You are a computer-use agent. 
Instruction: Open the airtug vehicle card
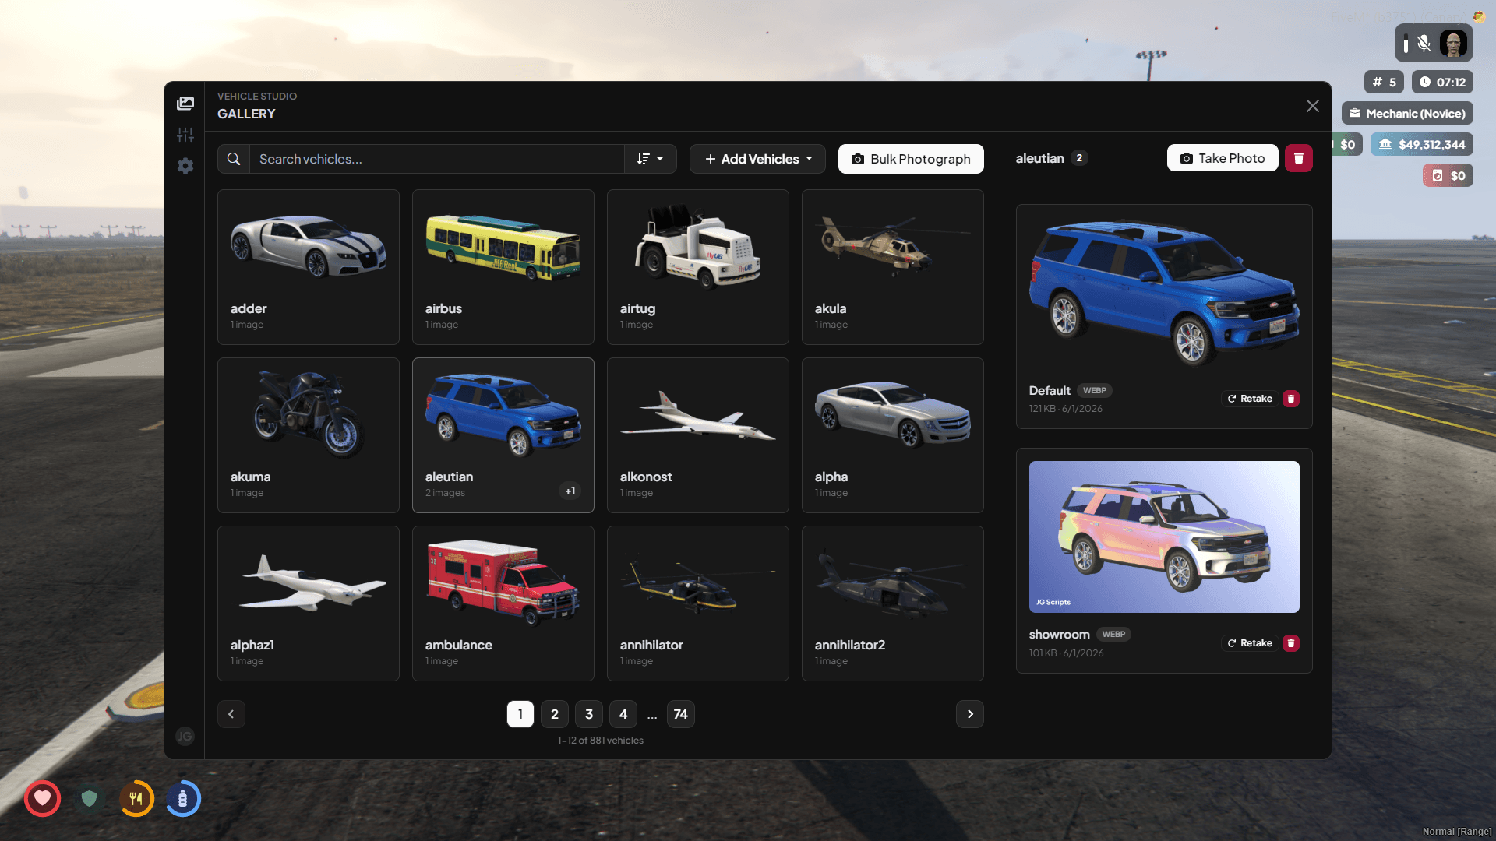698,267
